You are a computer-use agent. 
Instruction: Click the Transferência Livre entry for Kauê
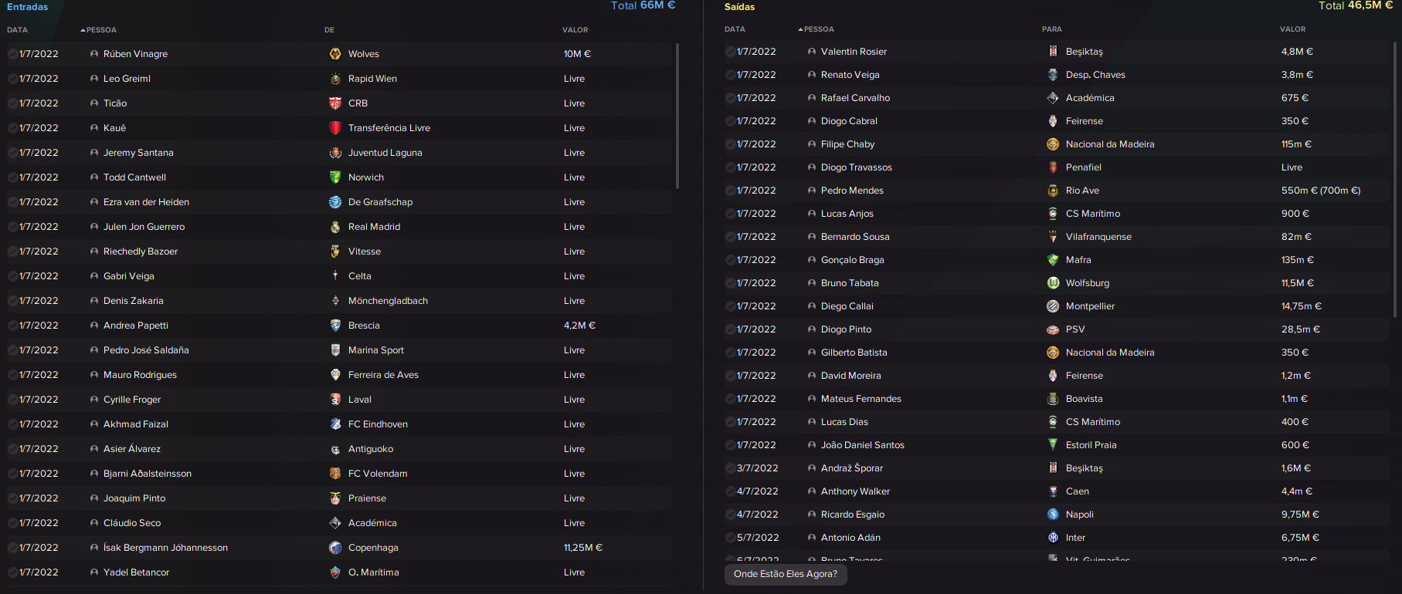click(x=389, y=128)
